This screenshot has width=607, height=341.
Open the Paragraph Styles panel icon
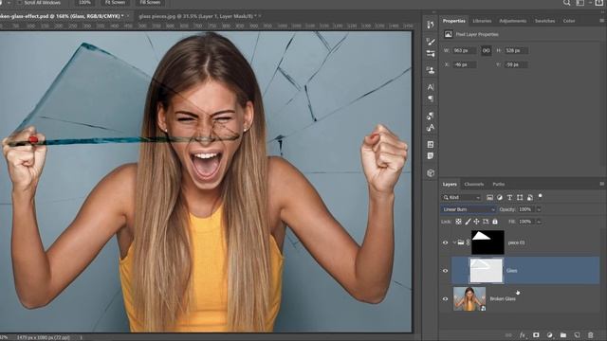431,116
